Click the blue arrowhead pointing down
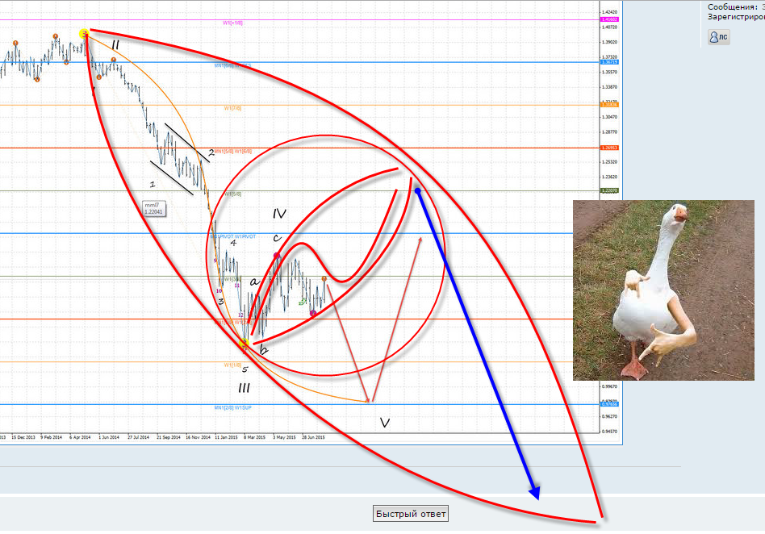 (x=535, y=491)
